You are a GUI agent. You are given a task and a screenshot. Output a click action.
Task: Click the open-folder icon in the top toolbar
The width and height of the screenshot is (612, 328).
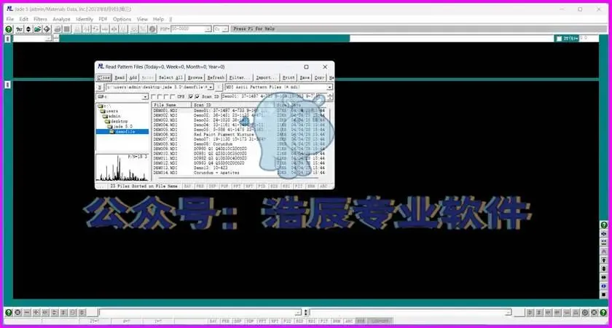pyautogui.click(x=37, y=29)
